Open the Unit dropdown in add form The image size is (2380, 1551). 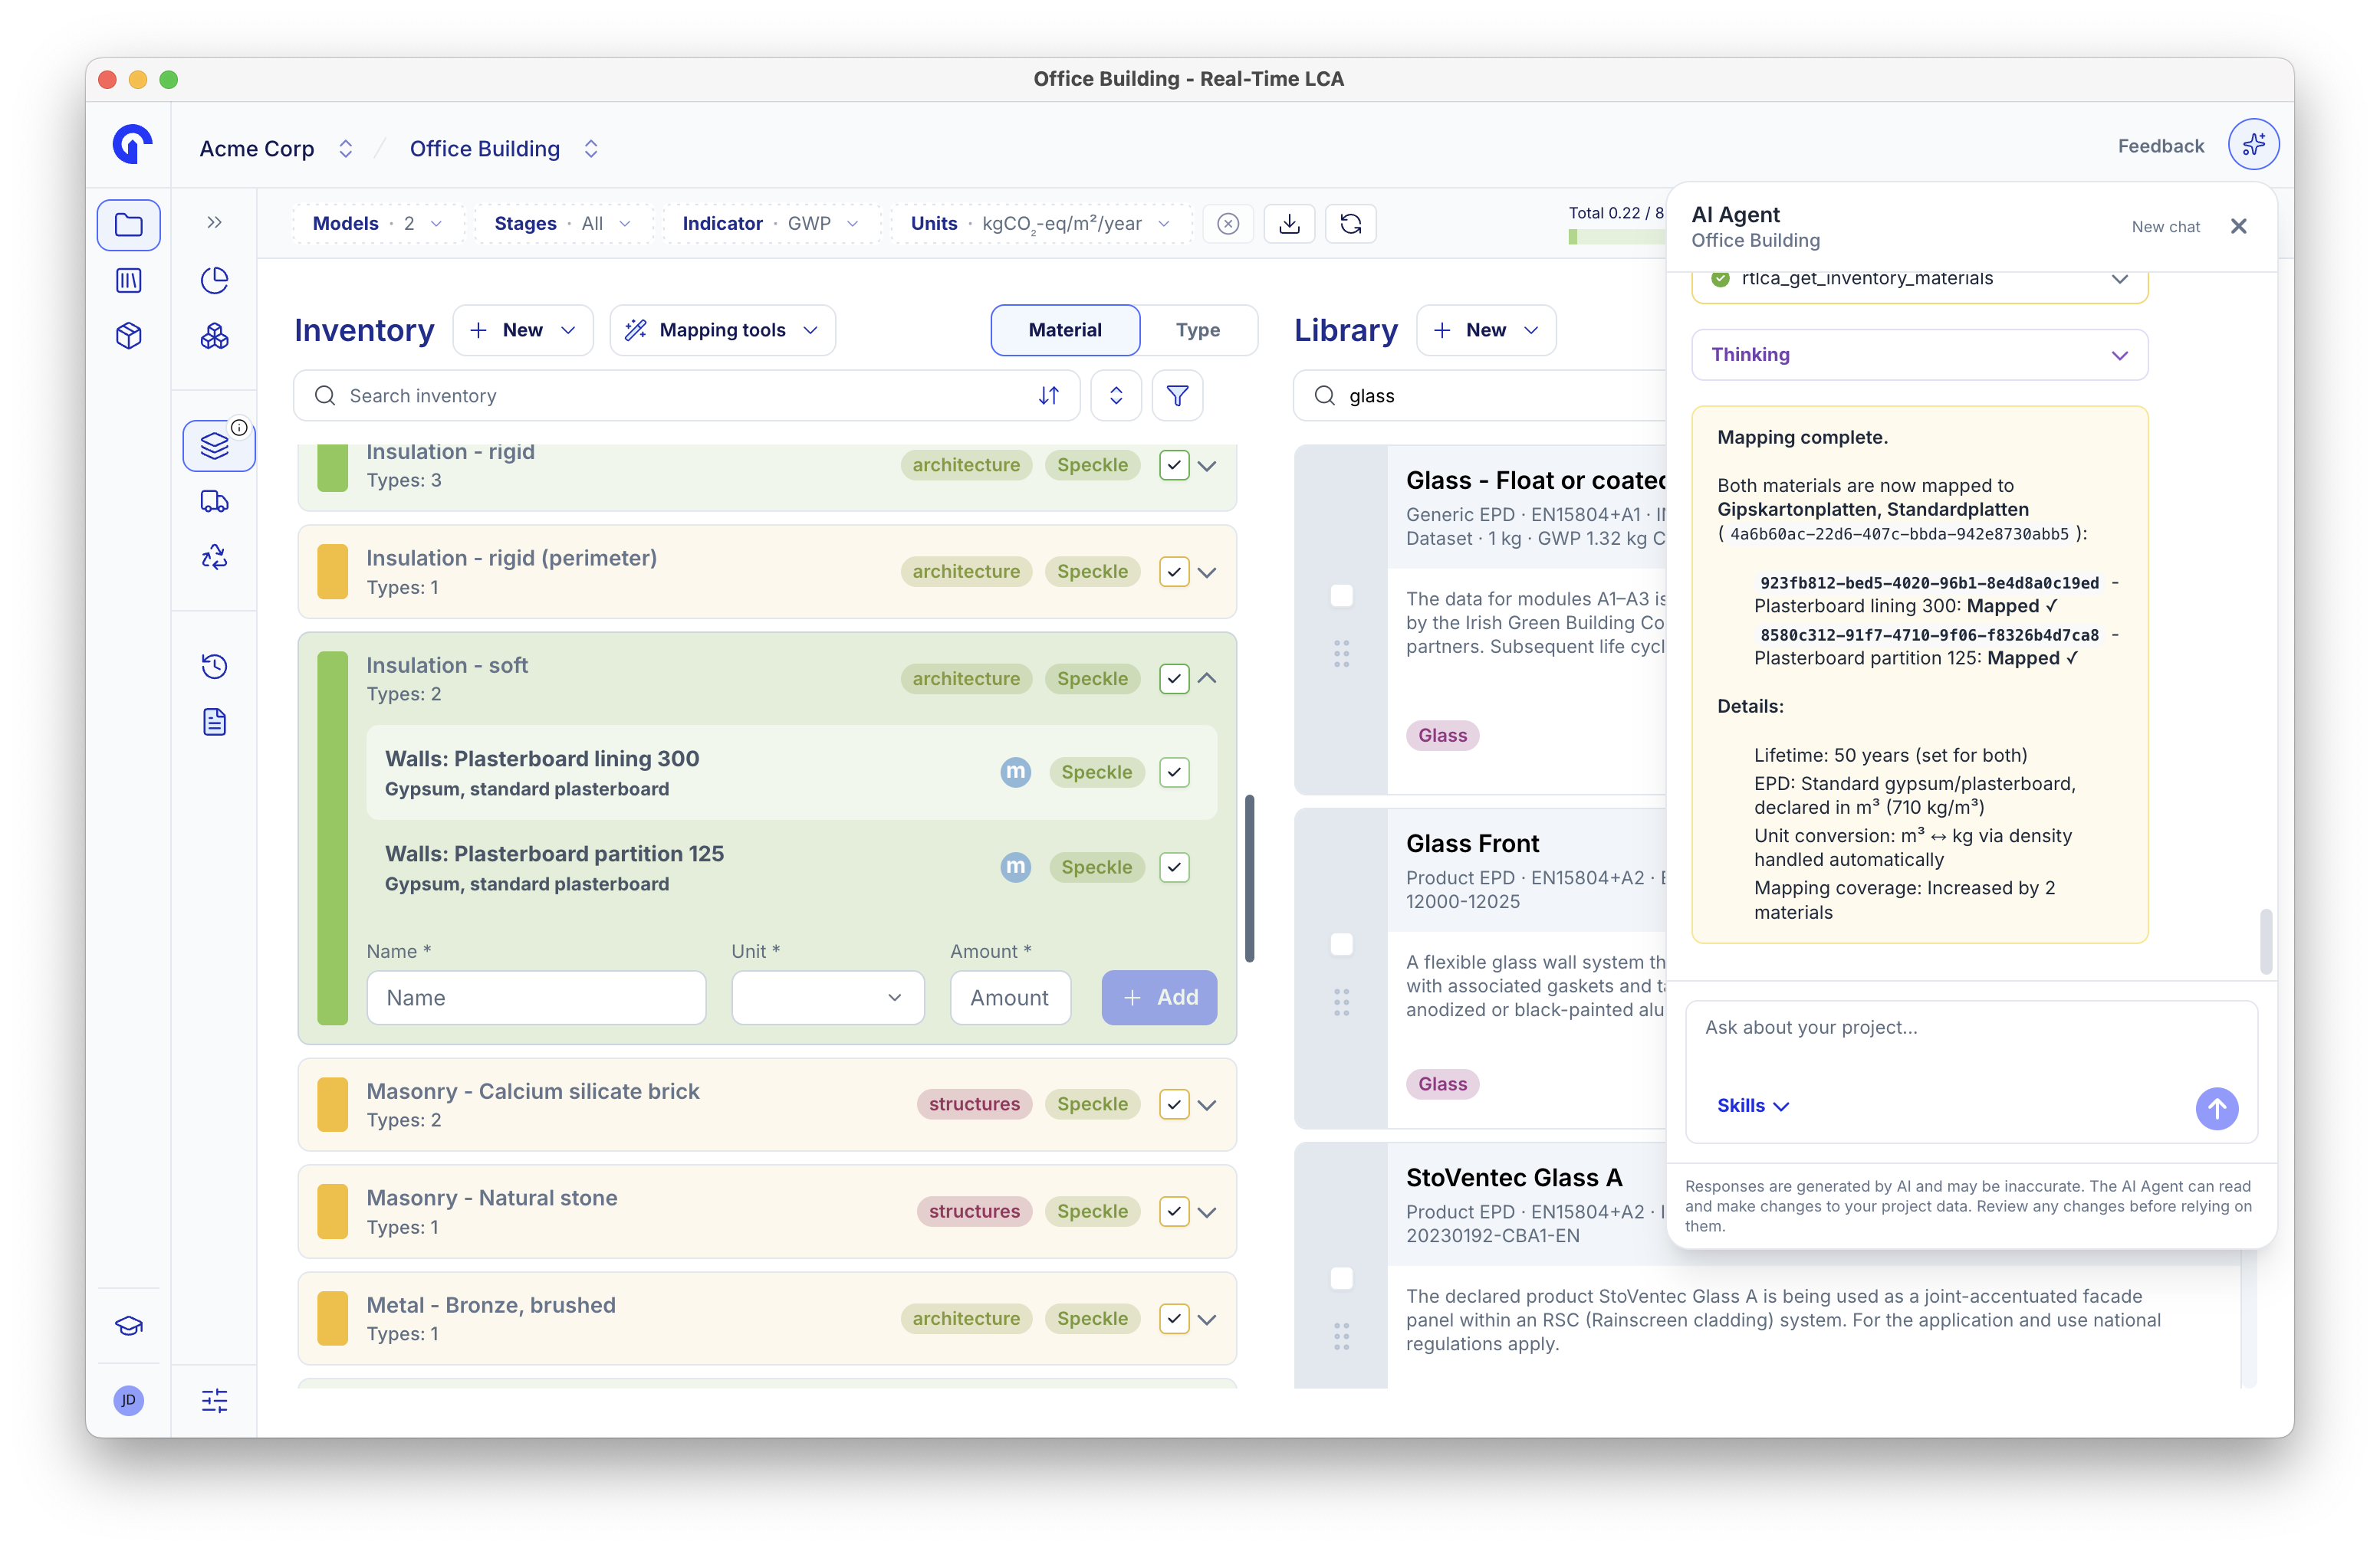(827, 998)
